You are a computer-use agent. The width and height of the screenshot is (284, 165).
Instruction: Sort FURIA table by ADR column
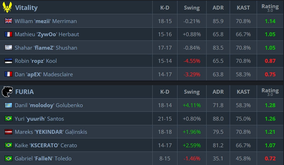coord(218,92)
